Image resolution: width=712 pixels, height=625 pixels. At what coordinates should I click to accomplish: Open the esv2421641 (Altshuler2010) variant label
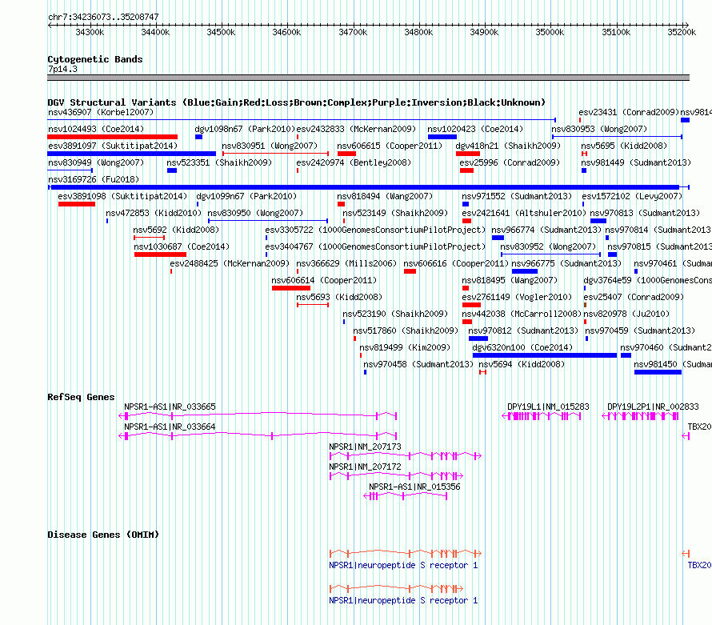pos(524,213)
